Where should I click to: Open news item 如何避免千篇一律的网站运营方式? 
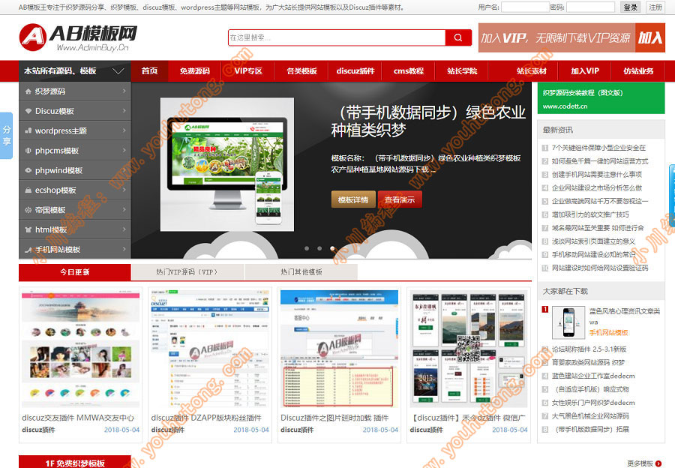click(600, 161)
